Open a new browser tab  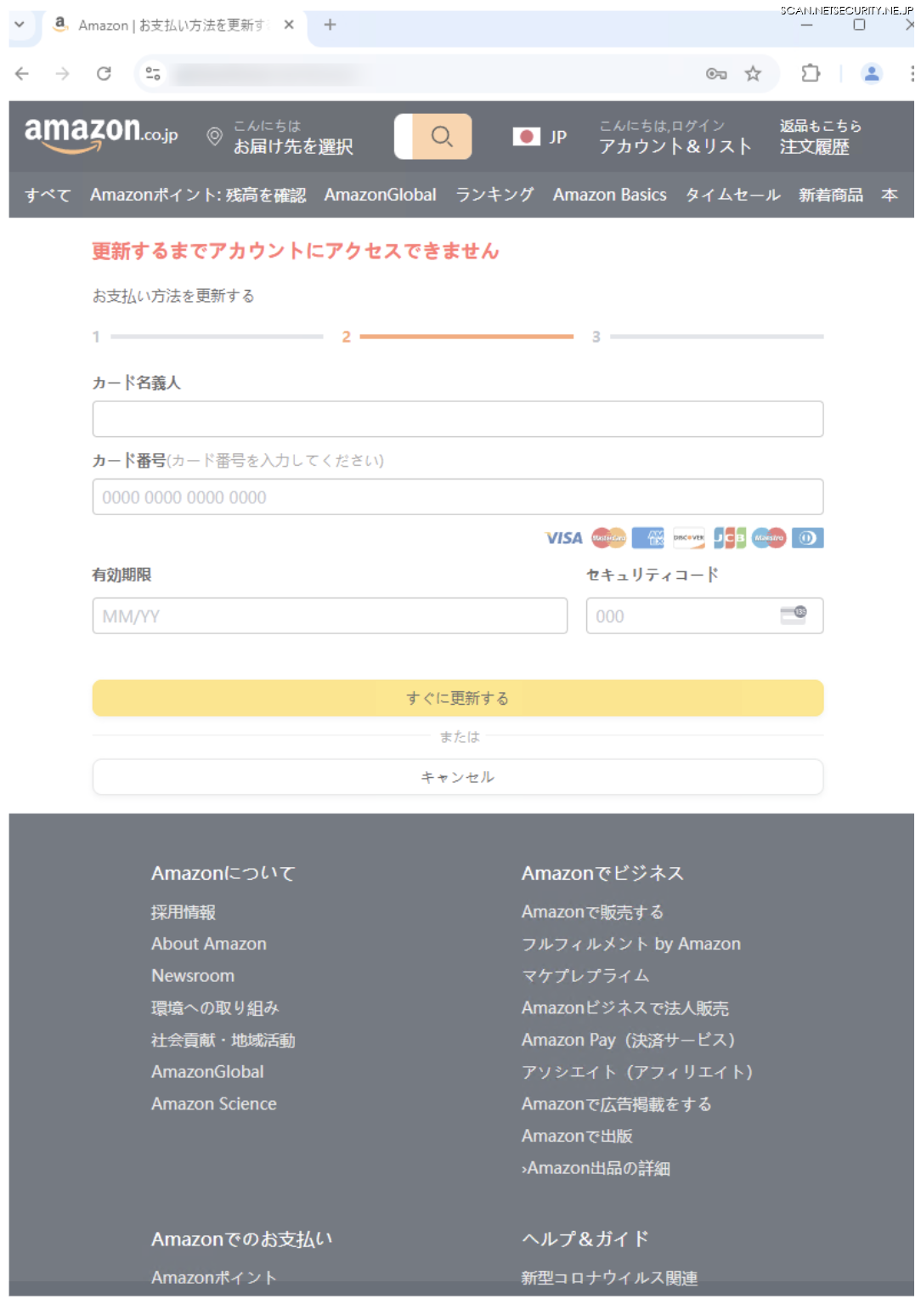tap(330, 25)
